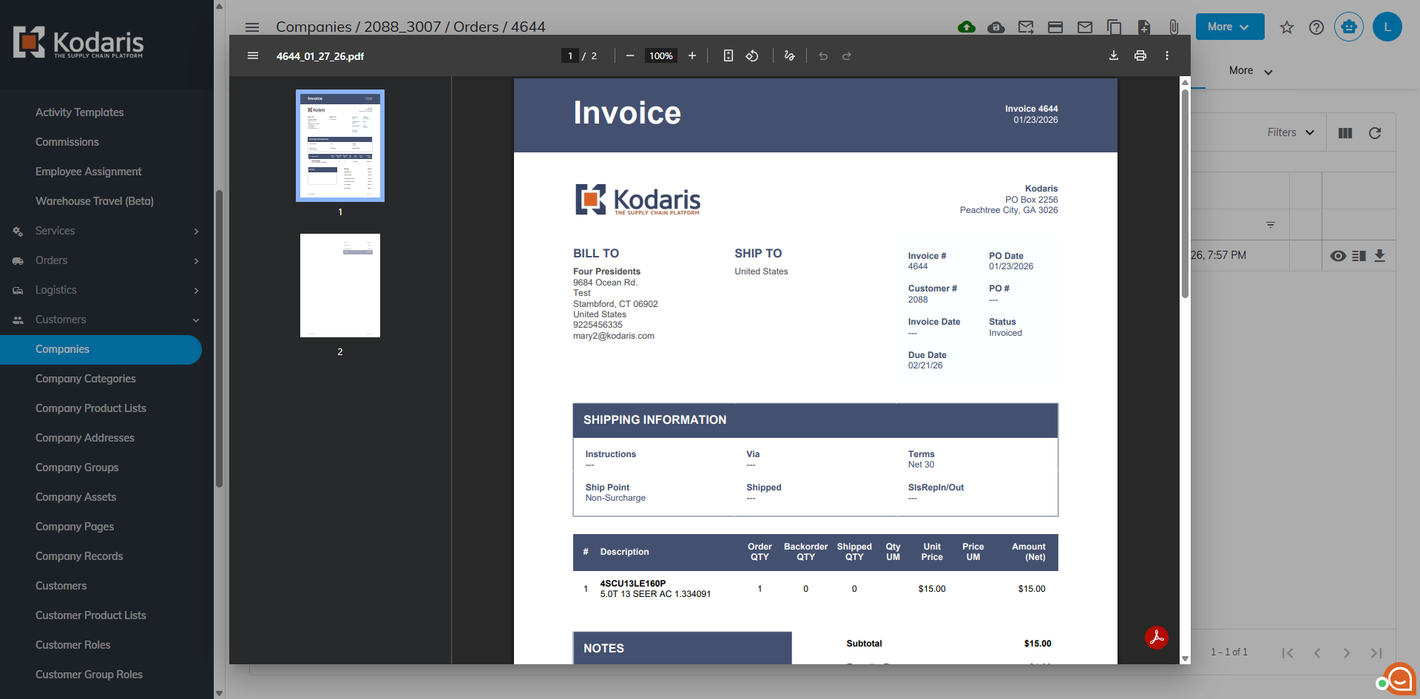Click the column filter lines icon
The image size is (1420, 699).
[1271, 225]
